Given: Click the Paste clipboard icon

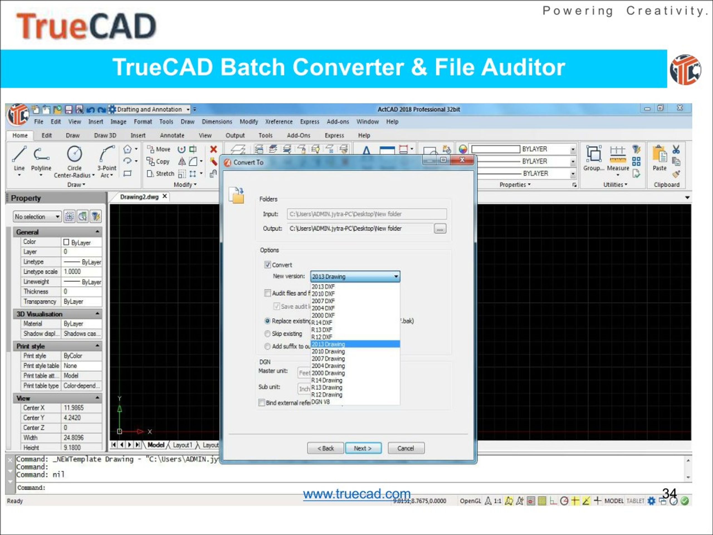Looking at the screenshot, I should [660, 158].
